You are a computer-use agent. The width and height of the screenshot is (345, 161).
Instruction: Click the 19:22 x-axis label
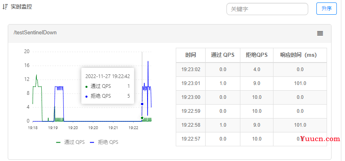pos(133,127)
